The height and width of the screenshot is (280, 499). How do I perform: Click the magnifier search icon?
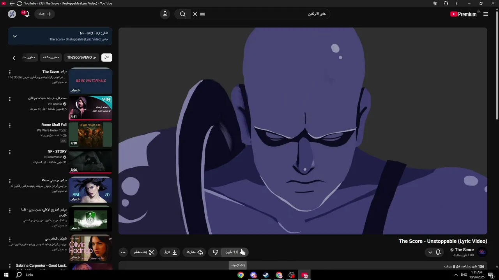[182, 14]
